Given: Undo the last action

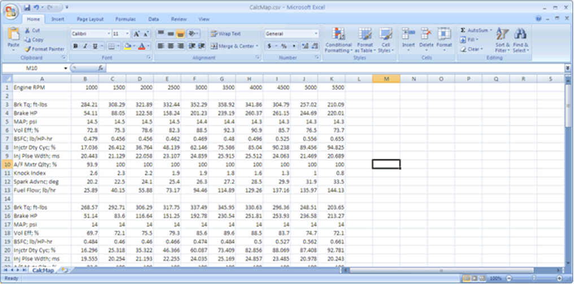Looking at the screenshot, I should point(36,7).
